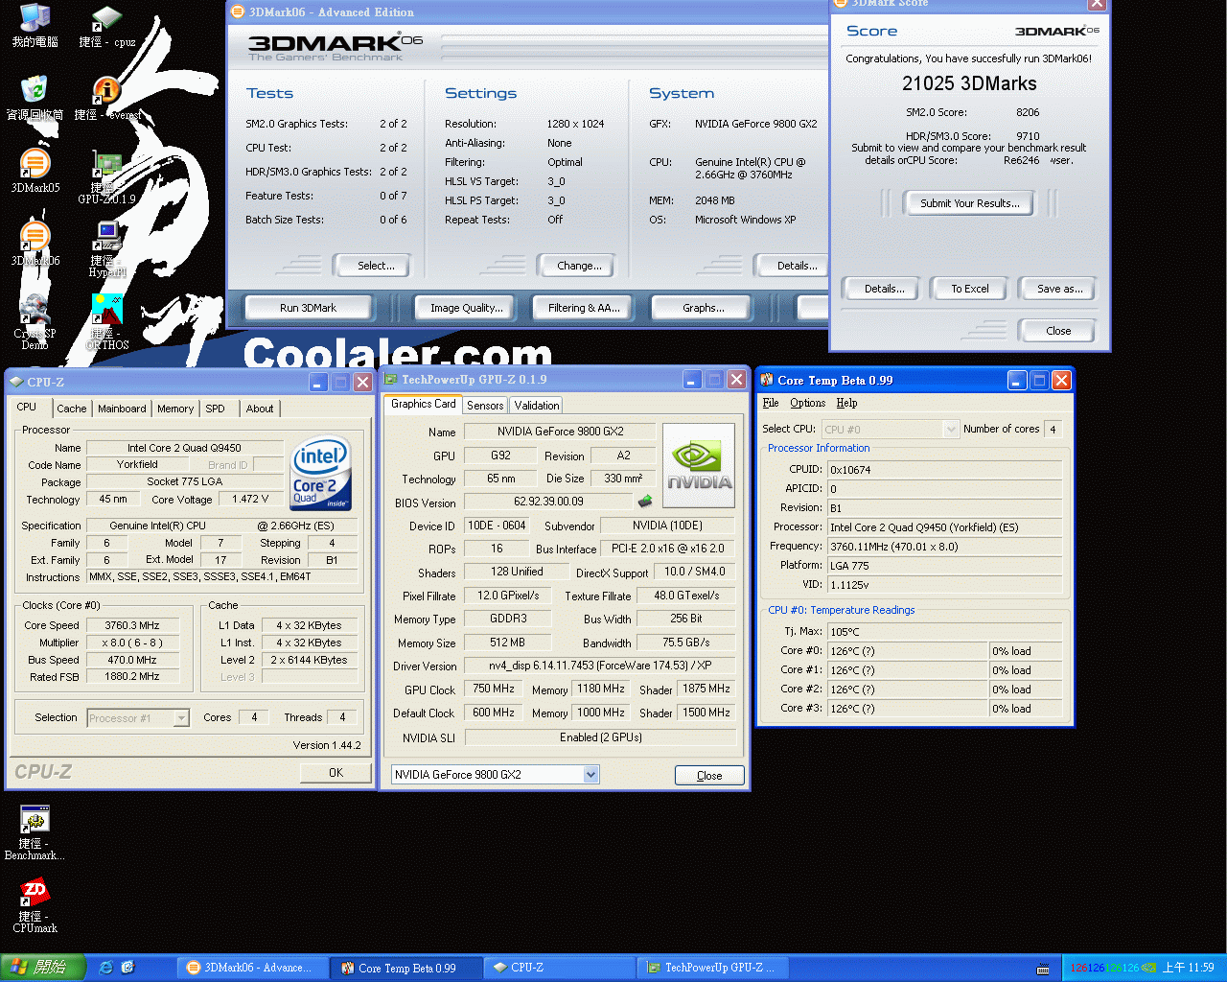
Task: Click the Intel Core 2 Quad logo in CPU-Z
Action: [x=320, y=474]
